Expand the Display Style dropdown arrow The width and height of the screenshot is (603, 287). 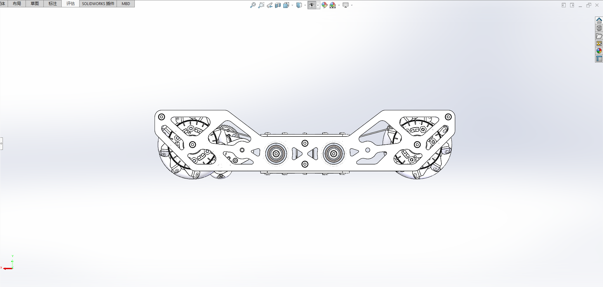point(305,5)
